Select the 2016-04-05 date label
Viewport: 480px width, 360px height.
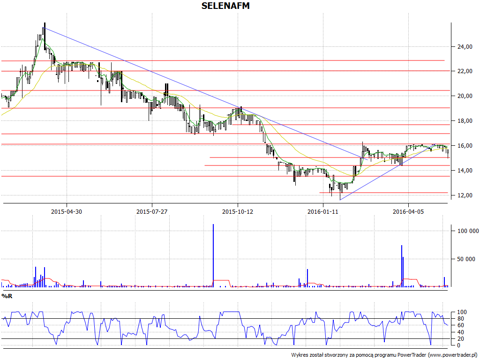coord(408,211)
